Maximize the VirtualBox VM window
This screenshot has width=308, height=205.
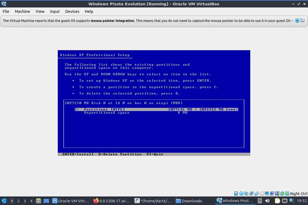[299, 4]
